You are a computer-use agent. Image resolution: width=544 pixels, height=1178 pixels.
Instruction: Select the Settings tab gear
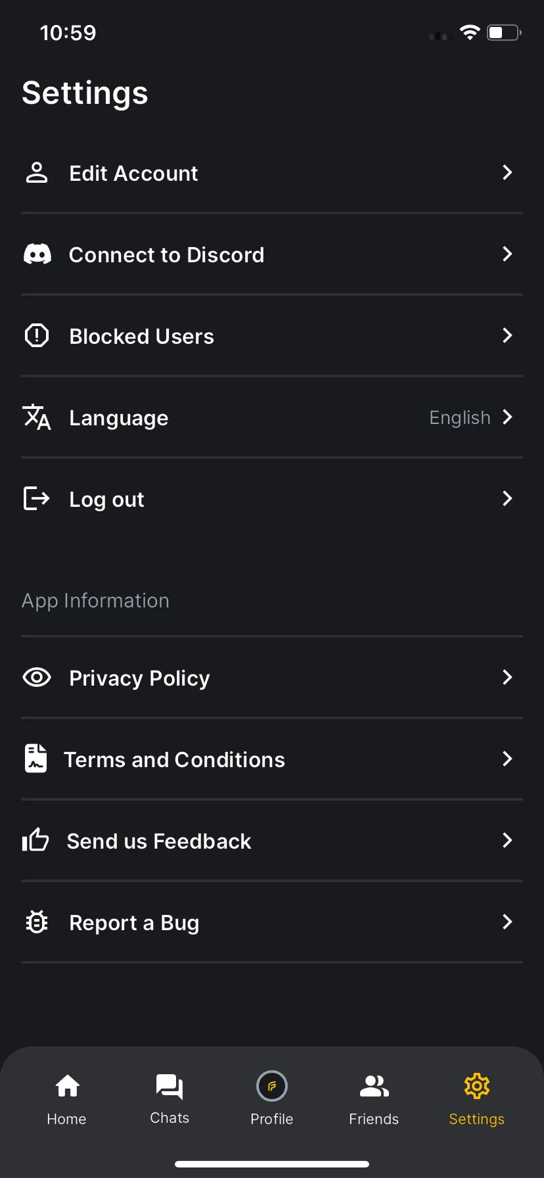pyautogui.click(x=477, y=1086)
